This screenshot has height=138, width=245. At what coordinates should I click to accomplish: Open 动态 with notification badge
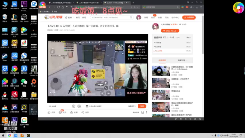point(153,17)
